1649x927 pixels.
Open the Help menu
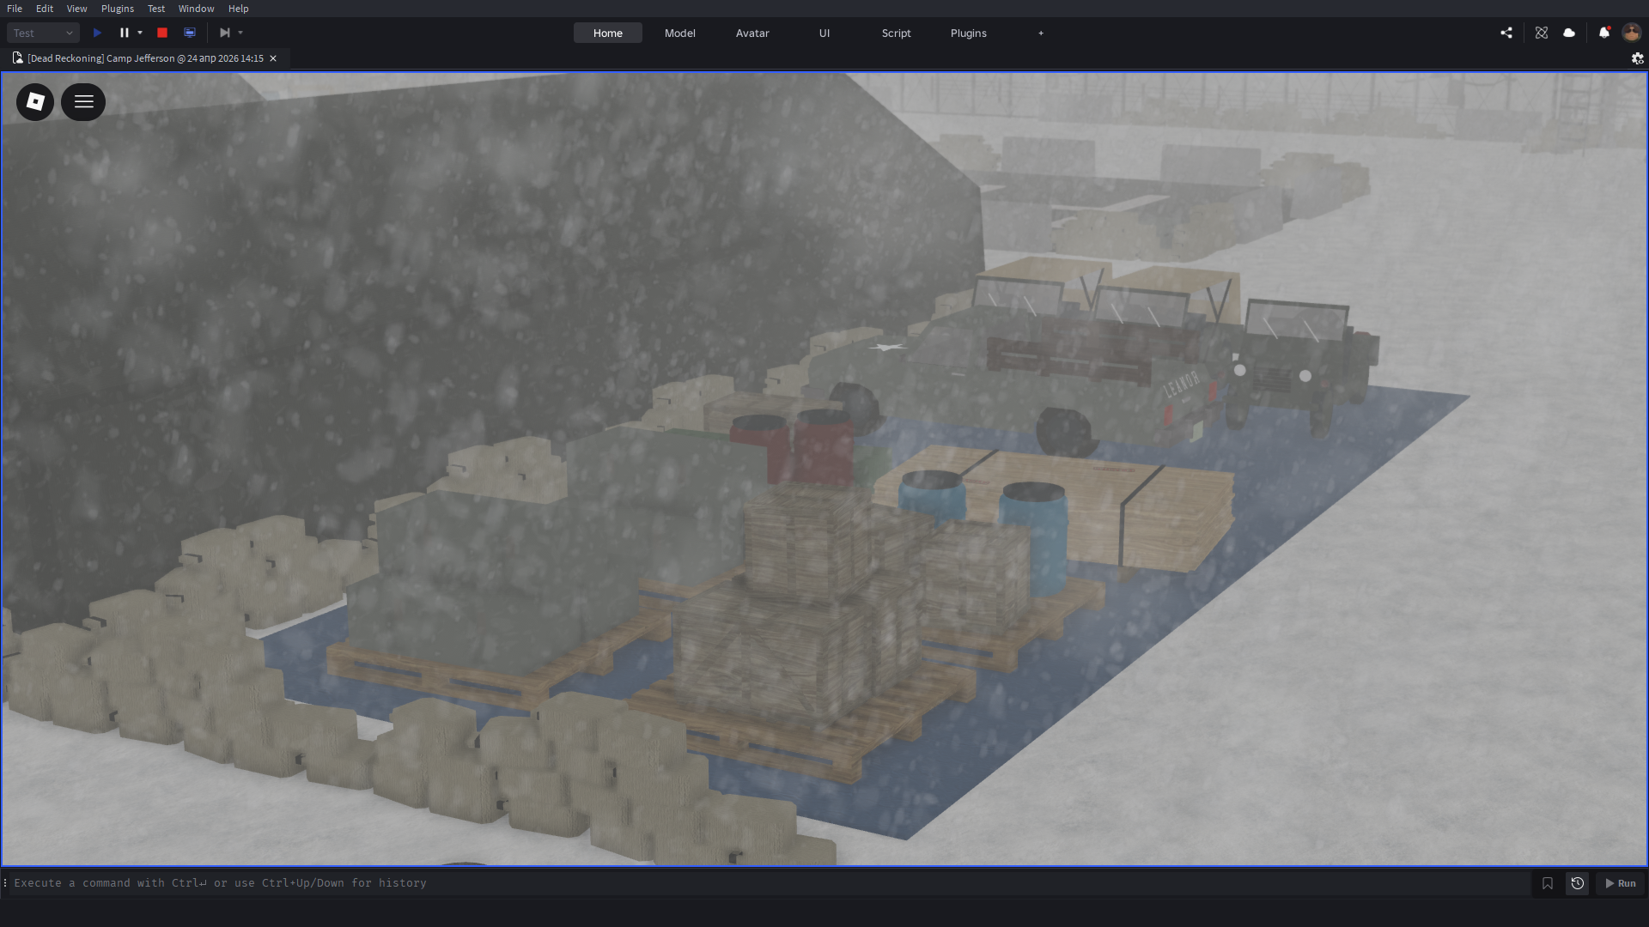(x=239, y=9)
